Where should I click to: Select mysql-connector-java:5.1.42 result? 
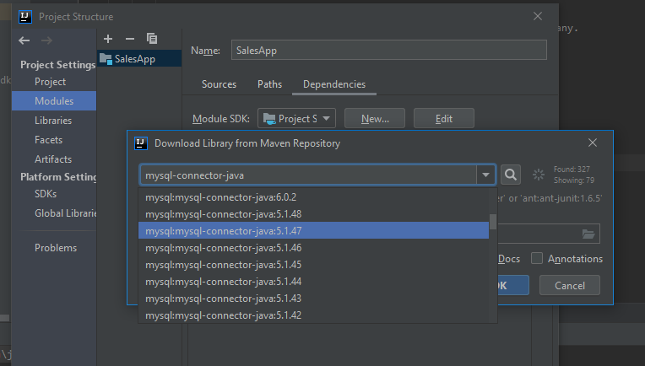coord(313,315)
